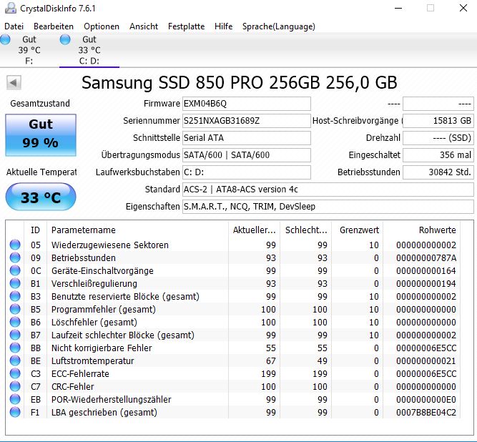Open the Festplatte menu
Screen dimensions: 477x442
click(x=186, y=26)
